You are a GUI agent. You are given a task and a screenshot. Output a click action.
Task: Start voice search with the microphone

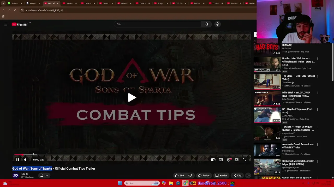pos(217,24)
